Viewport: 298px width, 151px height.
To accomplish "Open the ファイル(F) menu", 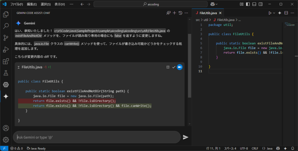I will click(17, 4).
